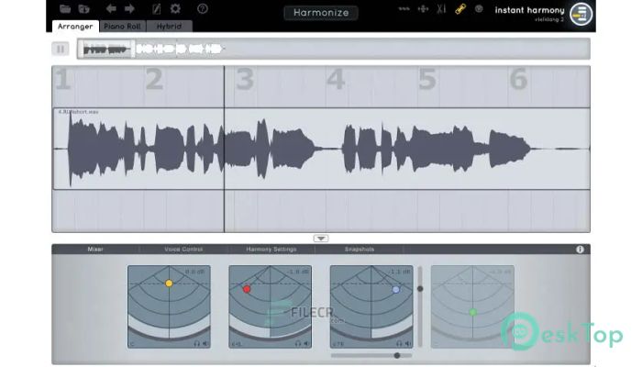
Task: Mute yellow voice with speaker icon
Action: tap(205, 343)
